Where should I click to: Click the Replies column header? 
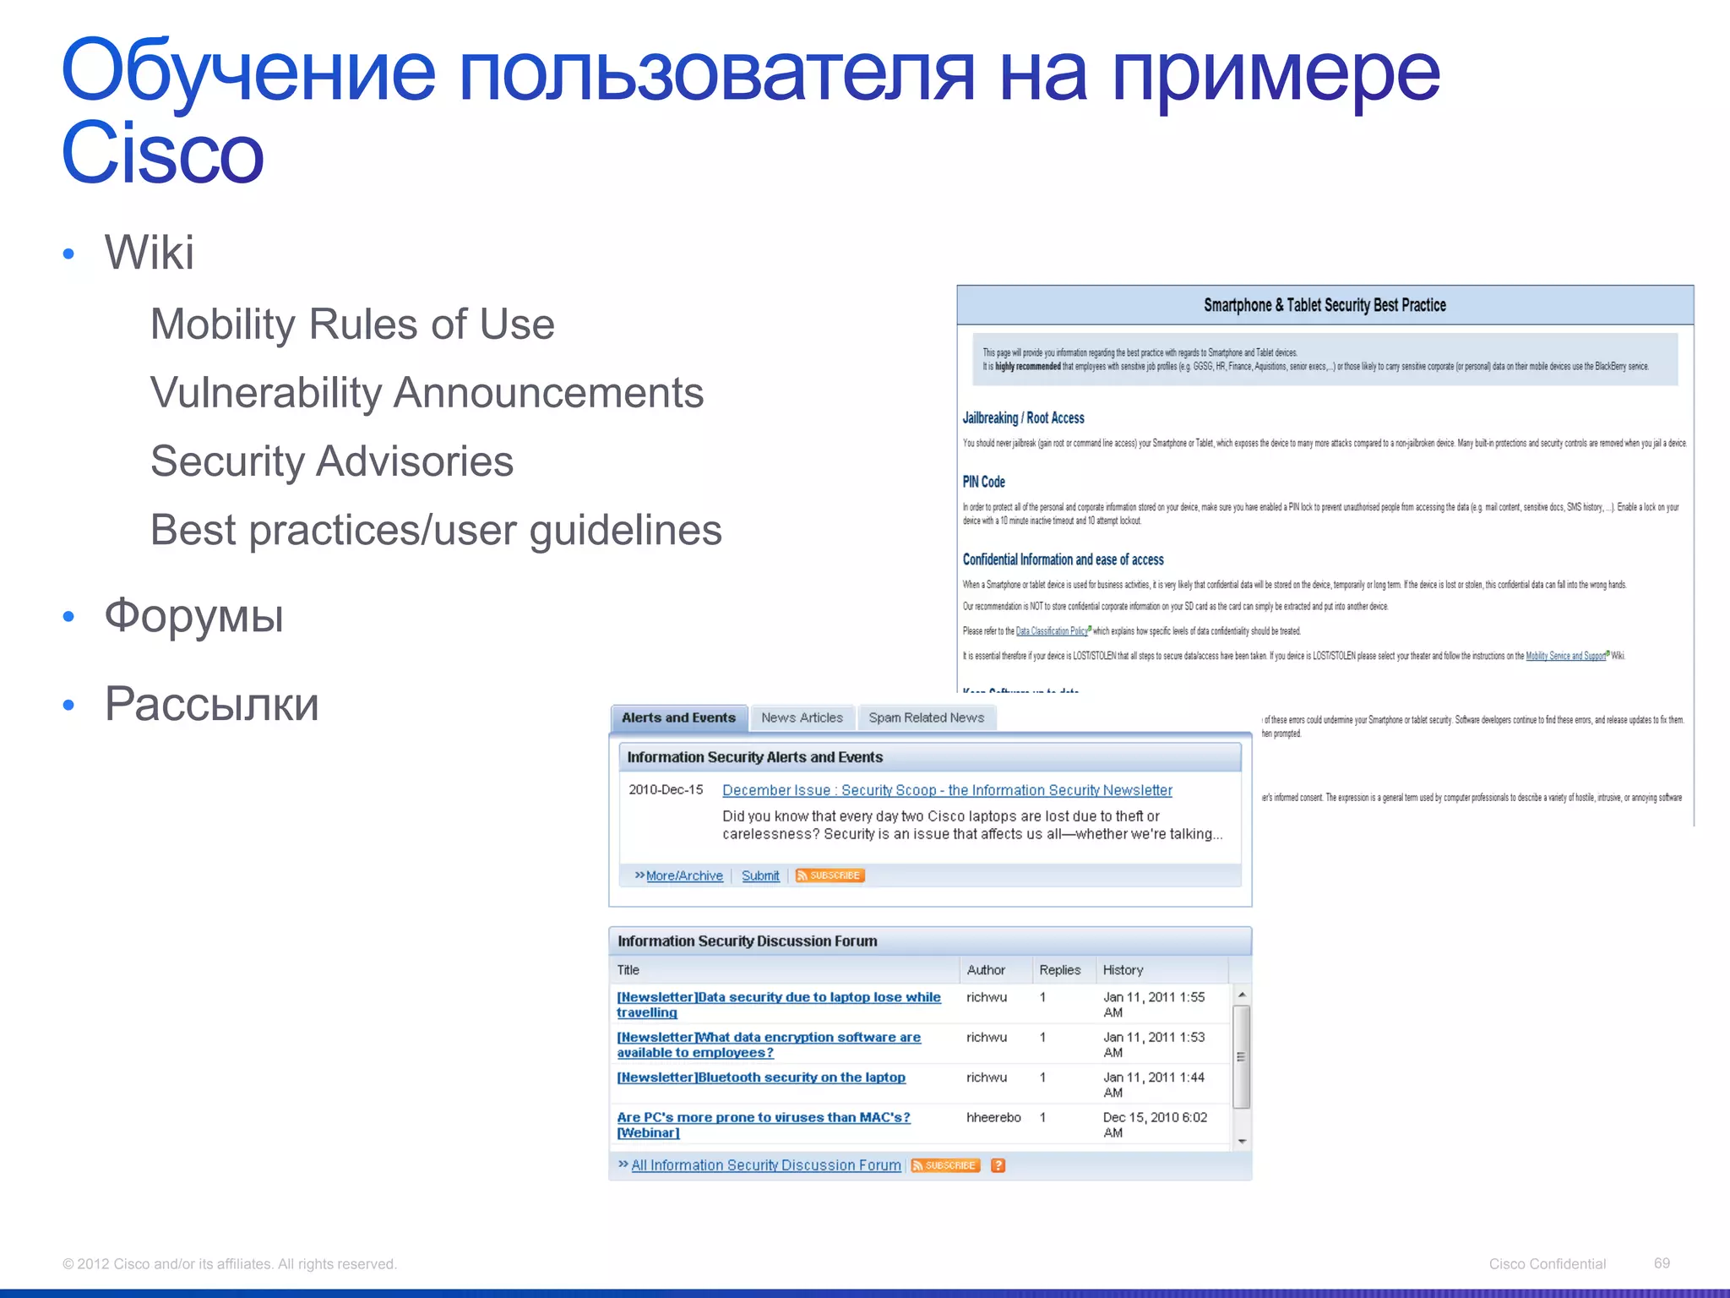1060,970
